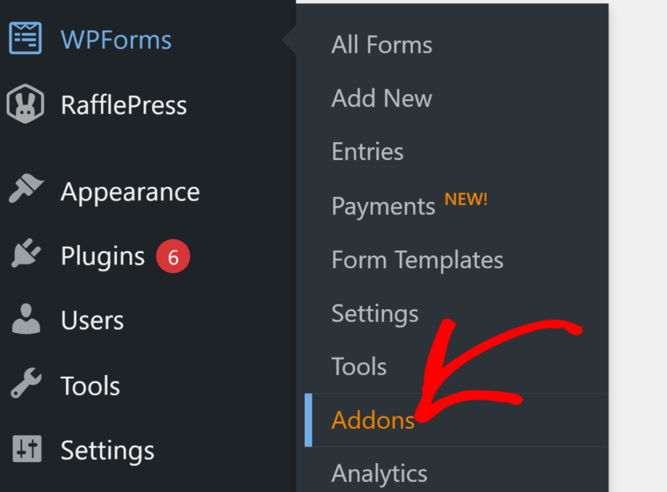Select Settings under WPForms
Screen dimensions: 667x492
click(375, 313)
